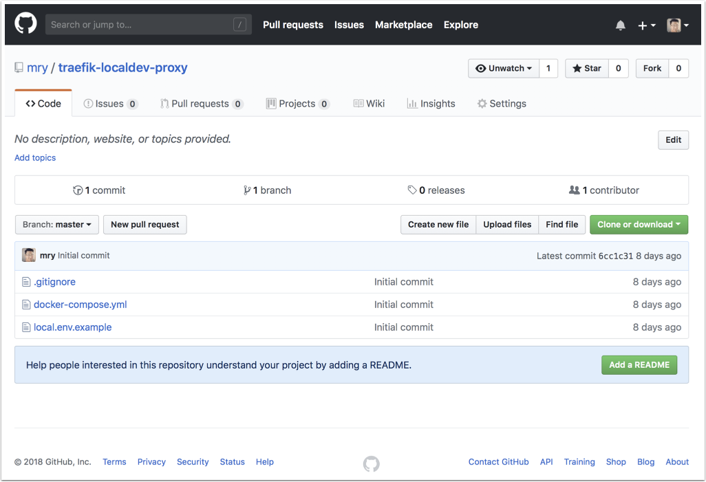
Task: Open the traefik-localdev-proxy repository link
Action: click(x=123, y=67)
